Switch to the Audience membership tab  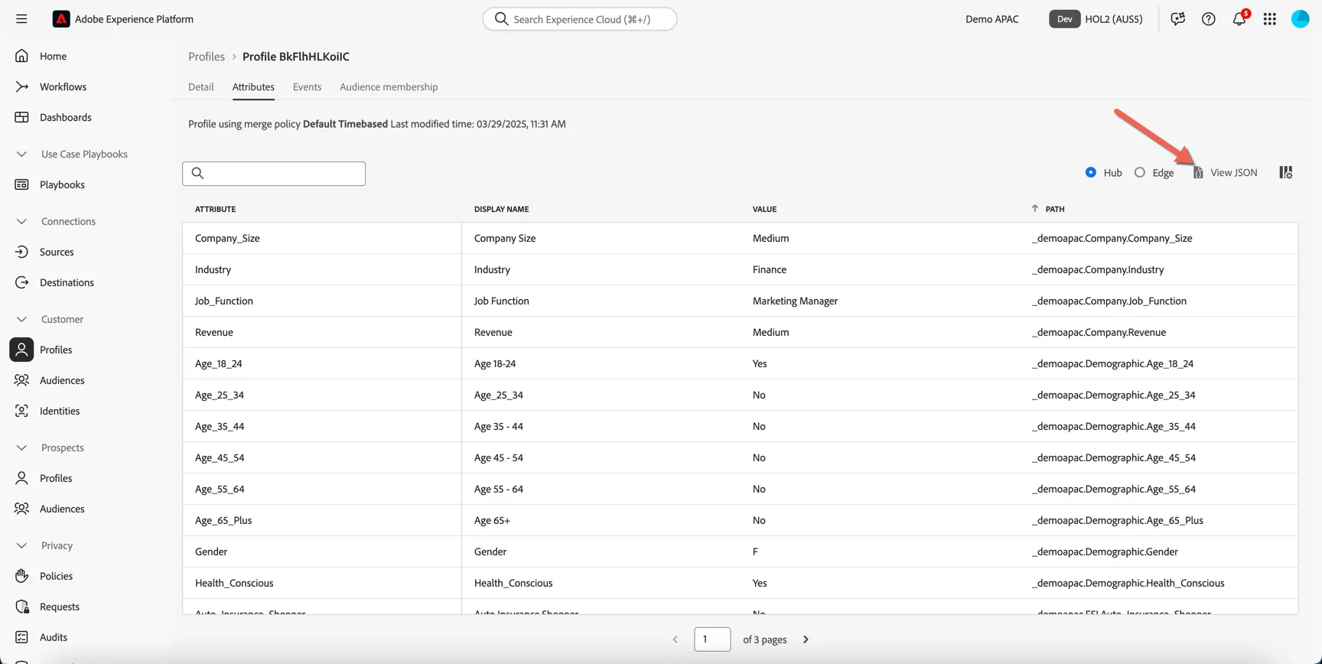tap(389, 87)
